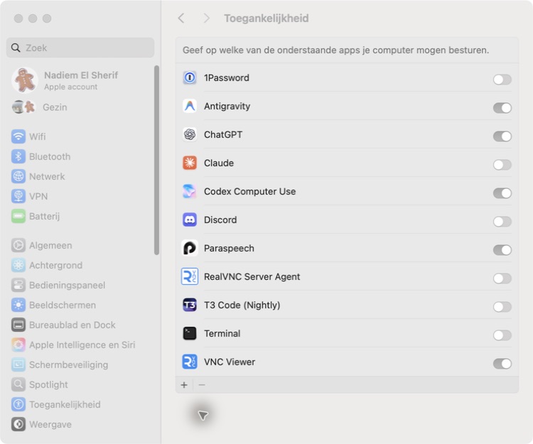Click the sidebar vertical scrollbar

156,160
